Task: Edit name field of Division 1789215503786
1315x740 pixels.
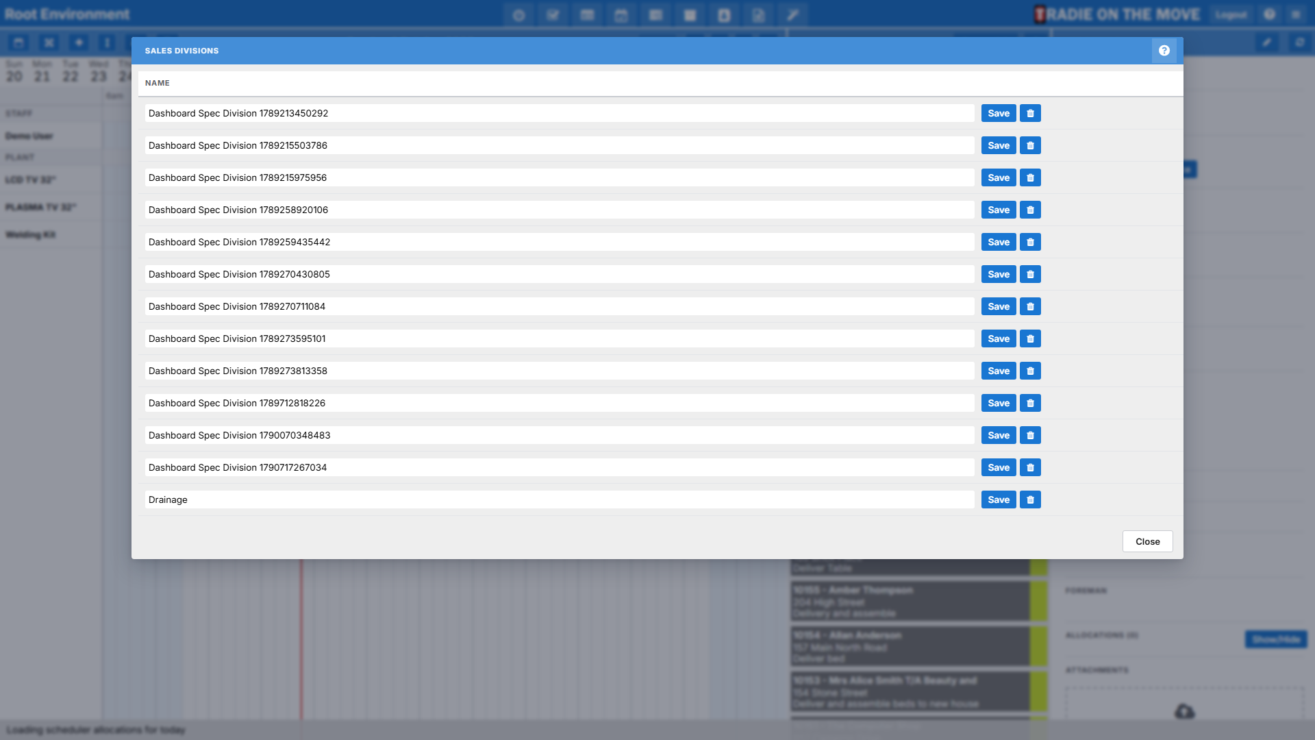Action: 560,145
